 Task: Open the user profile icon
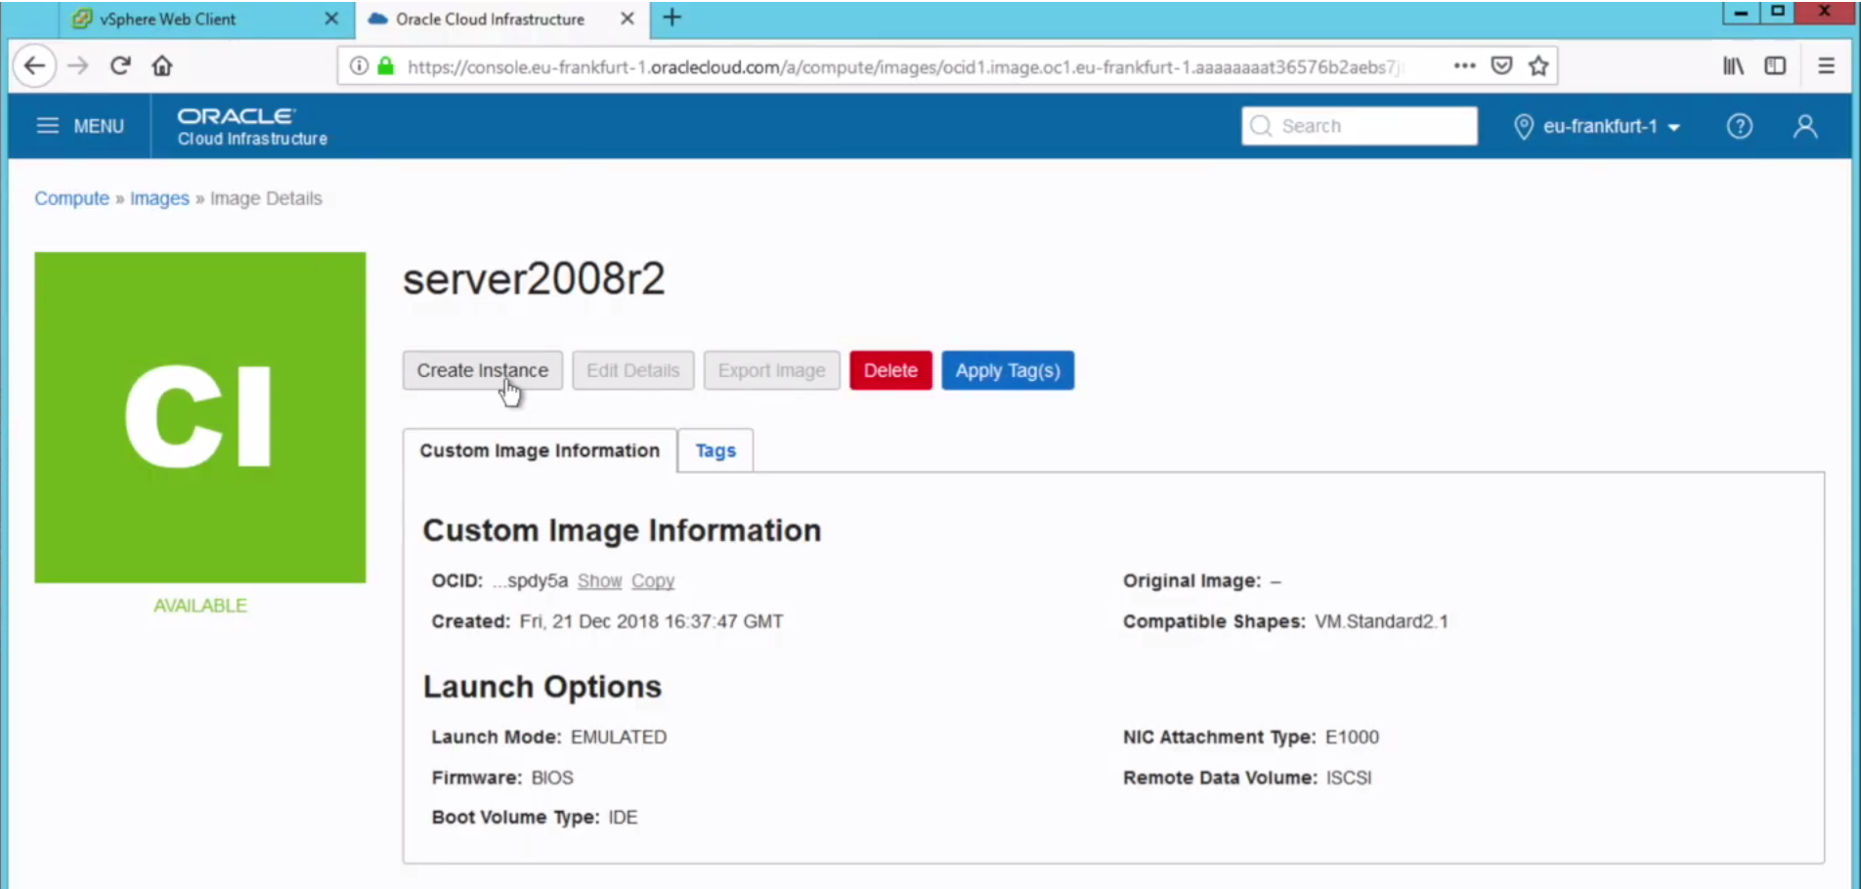pos(1805,126)
